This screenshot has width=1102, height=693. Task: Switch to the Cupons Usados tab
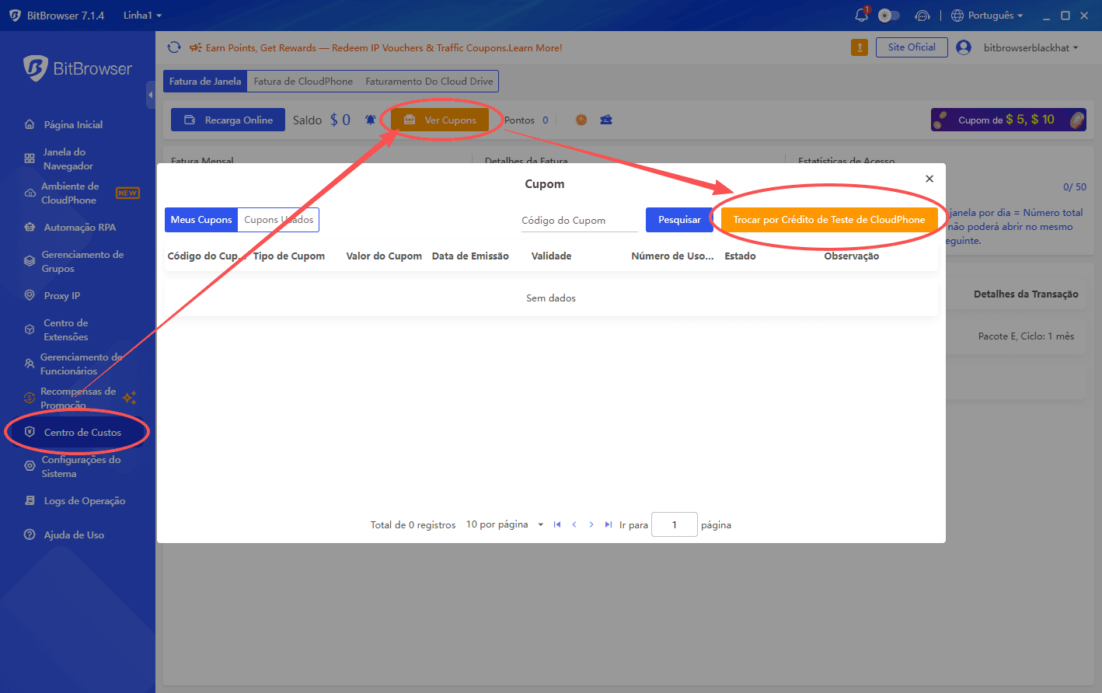coord(278,220)
